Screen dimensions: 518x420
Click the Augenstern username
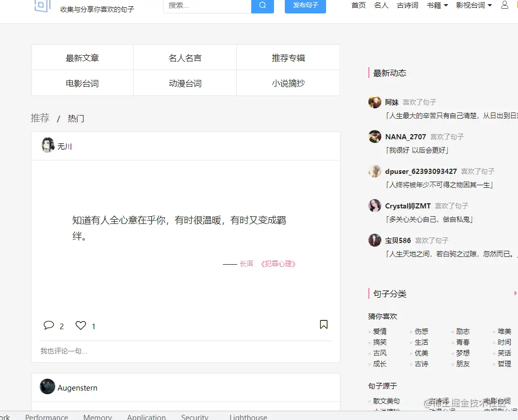pyautogui.click(x=77, y=387)
